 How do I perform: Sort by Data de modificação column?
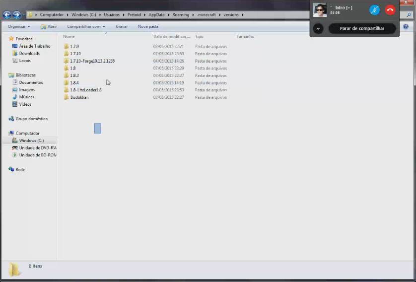coord(172,36)
